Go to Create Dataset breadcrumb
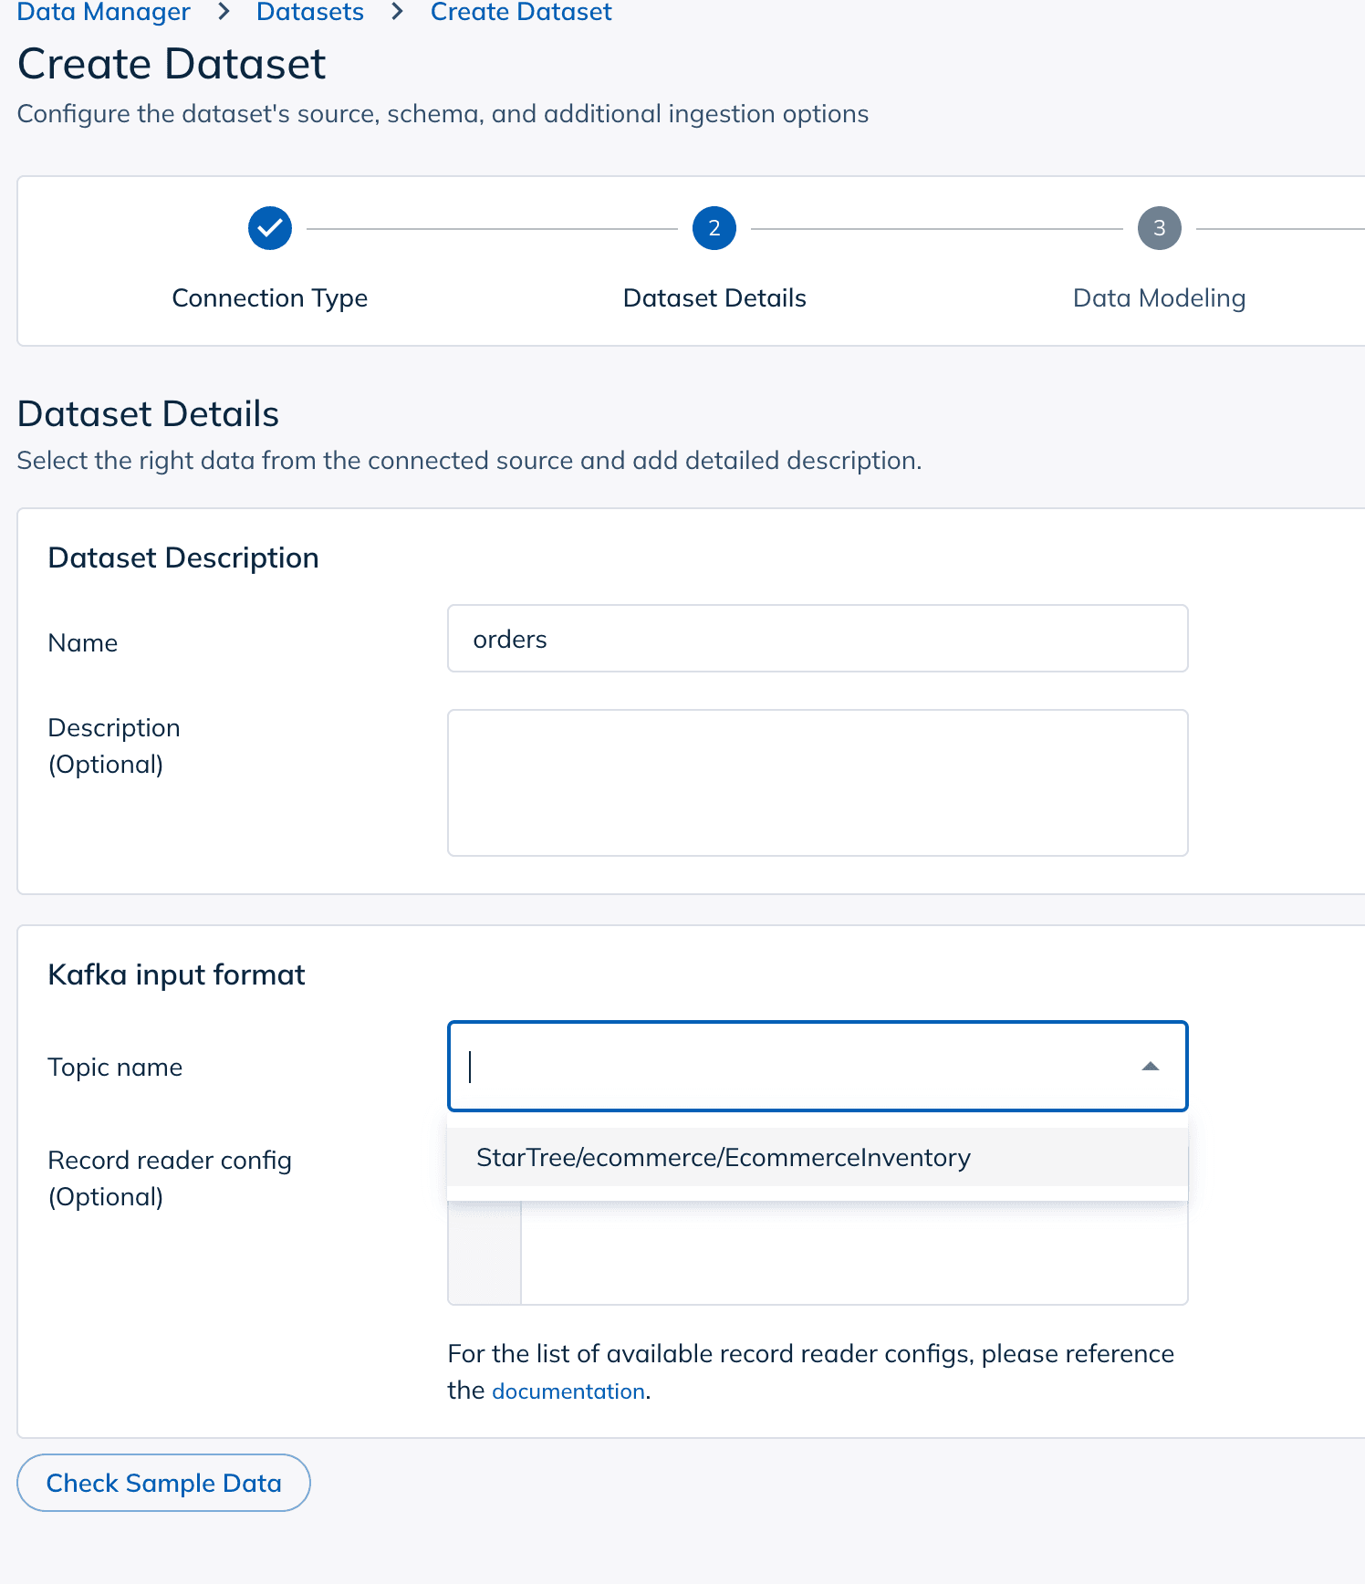 click(x=520, y=12)
